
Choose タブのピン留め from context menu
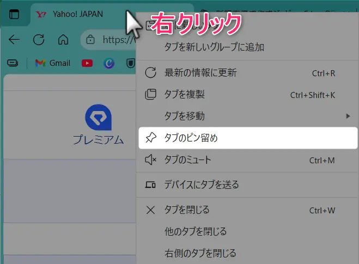[248, 138]
